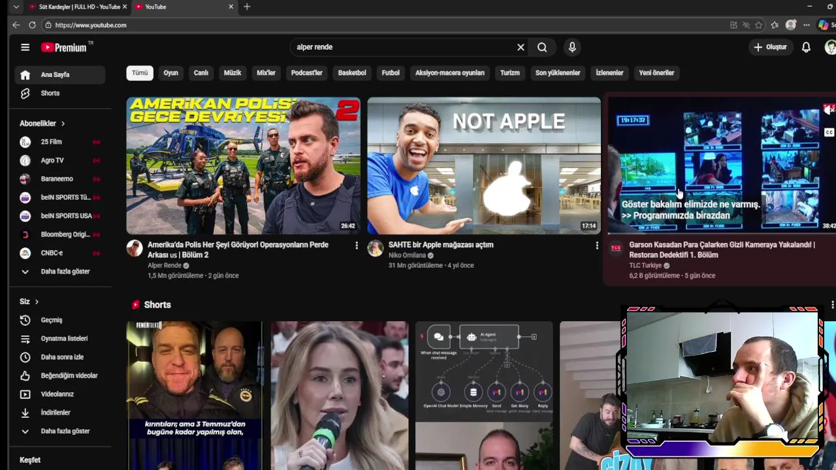The width and height of the screenshot is (836, 470).
Task: Open browser tab search dropdown
Action: tap(16, 7)
